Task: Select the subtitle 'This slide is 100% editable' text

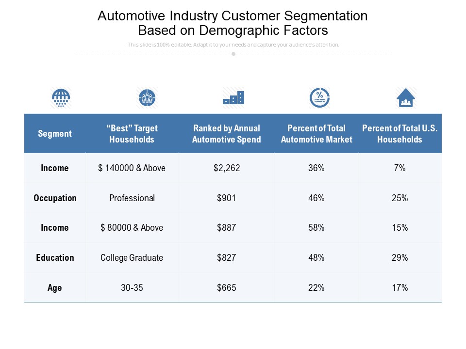Action: (233, 45)
